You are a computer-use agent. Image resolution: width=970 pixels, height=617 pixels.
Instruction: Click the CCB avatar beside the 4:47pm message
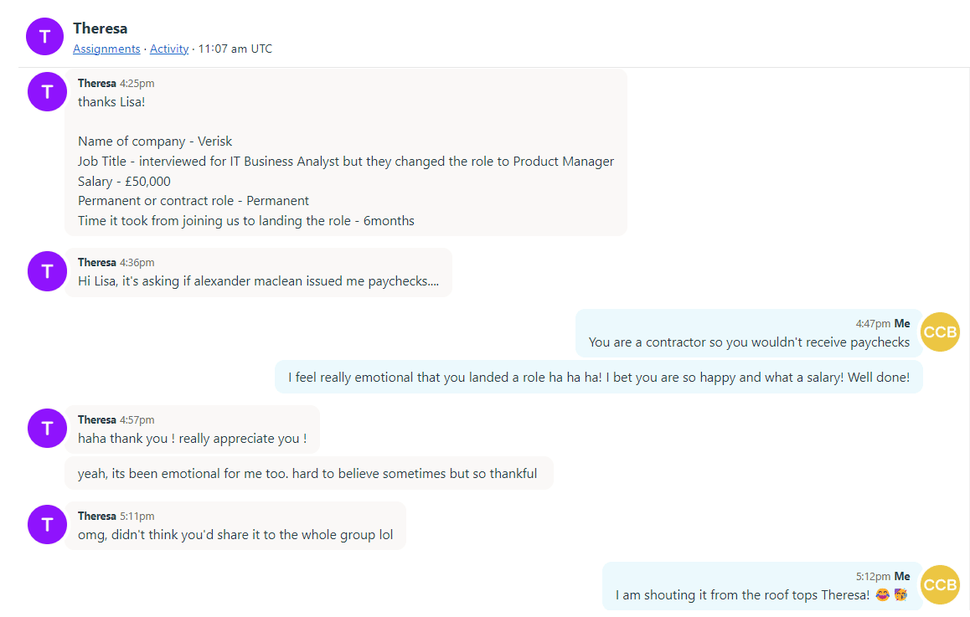940,332
